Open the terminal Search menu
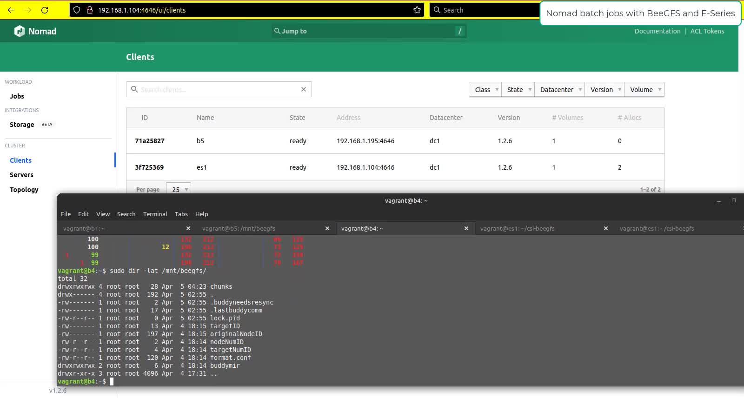This screenshot has width=744, height=398. tap(126, 214)
